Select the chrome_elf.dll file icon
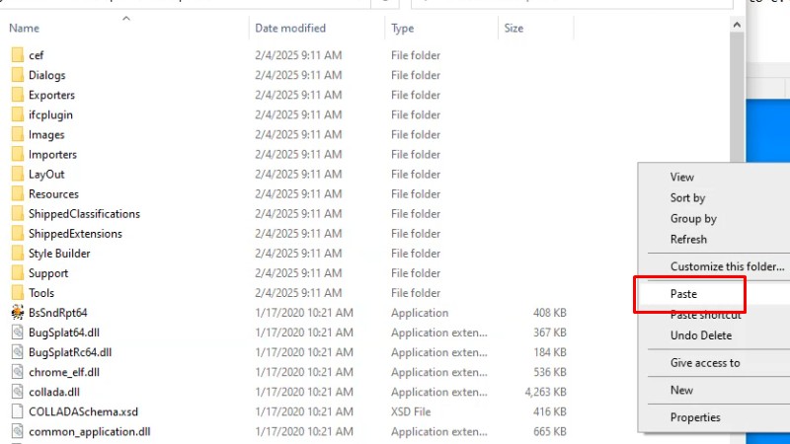 17,372
